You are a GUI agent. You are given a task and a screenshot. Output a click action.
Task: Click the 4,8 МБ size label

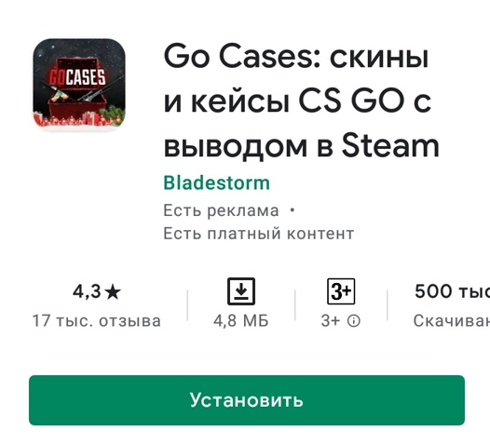point(241,320)
